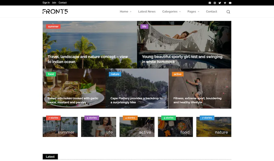Image resolution: width=274 pixels, height=161 pixels.
Task: Open the active category thumbnail
Action: pos(137,127)
